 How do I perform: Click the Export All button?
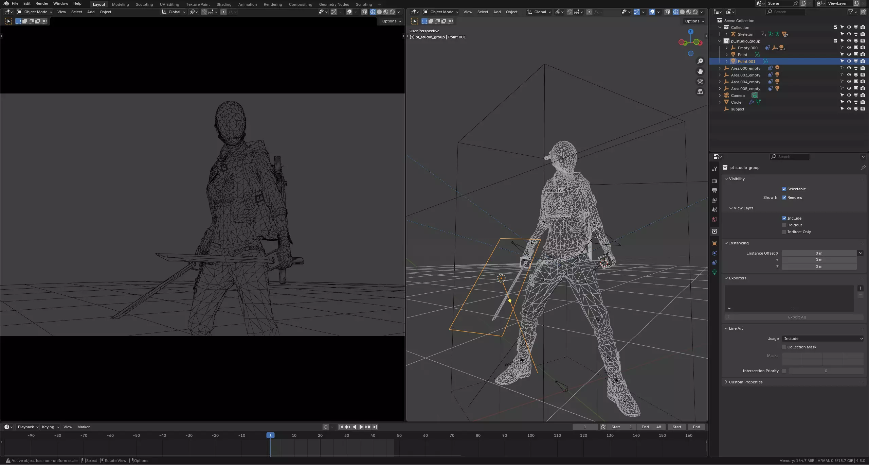794,317
